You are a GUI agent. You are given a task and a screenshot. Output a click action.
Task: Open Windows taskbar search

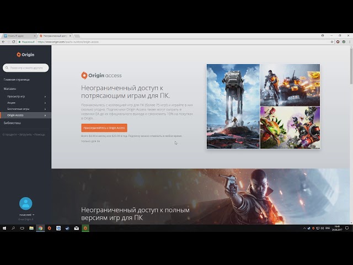(13, 228)
